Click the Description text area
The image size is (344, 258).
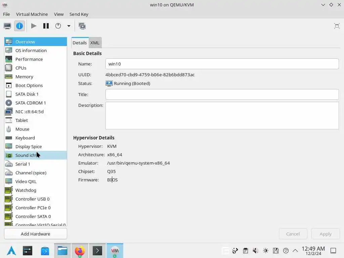222,116
